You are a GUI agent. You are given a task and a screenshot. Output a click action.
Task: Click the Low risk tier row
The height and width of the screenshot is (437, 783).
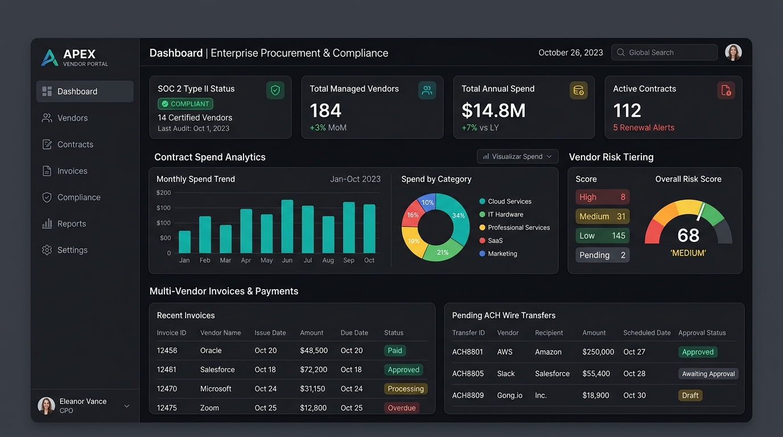(x=603, y=236)
